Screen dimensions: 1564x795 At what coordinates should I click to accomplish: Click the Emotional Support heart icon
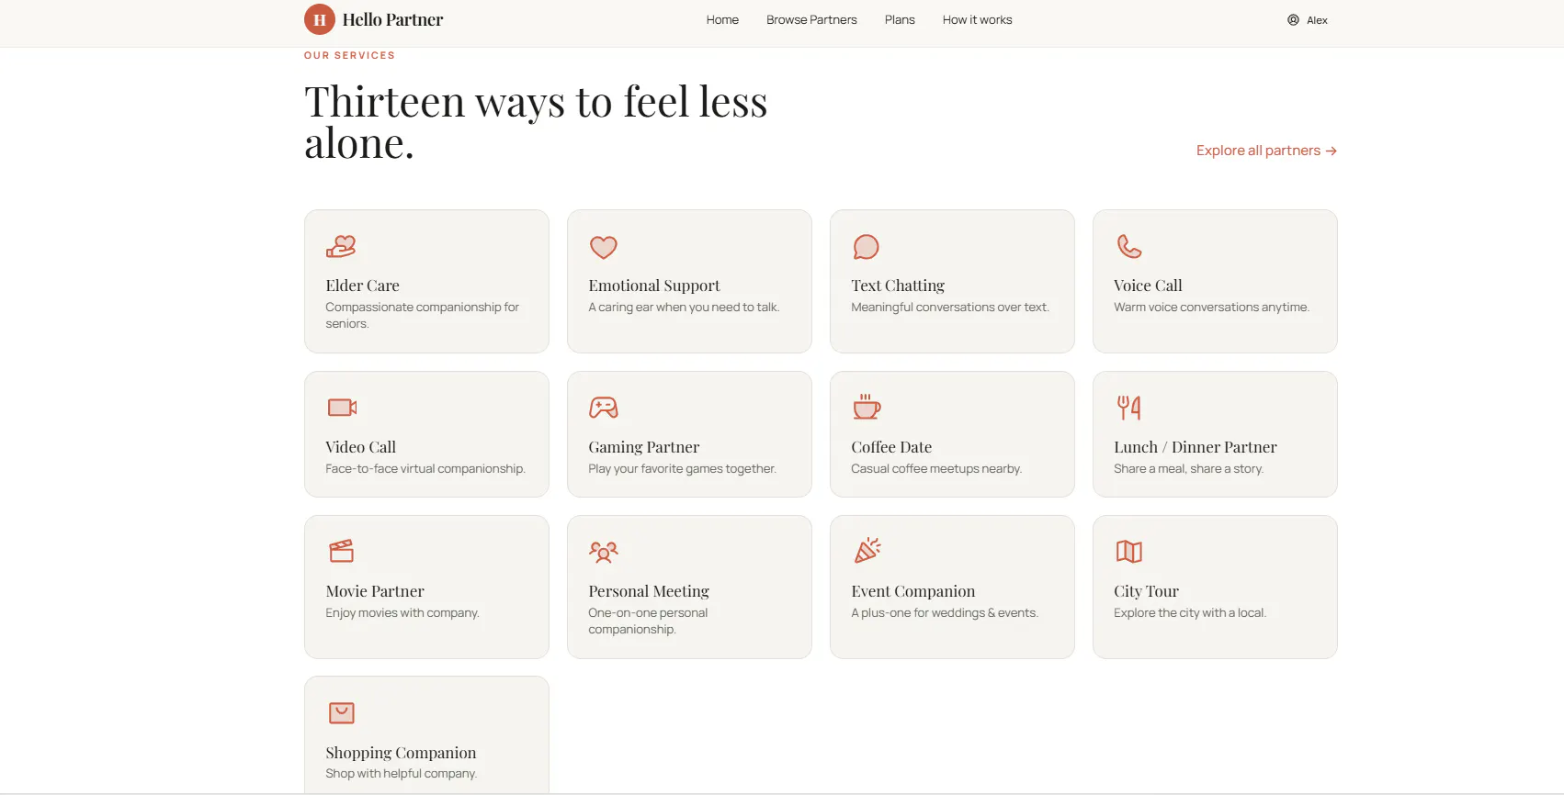pyautogui.click(x=604, y=247)
